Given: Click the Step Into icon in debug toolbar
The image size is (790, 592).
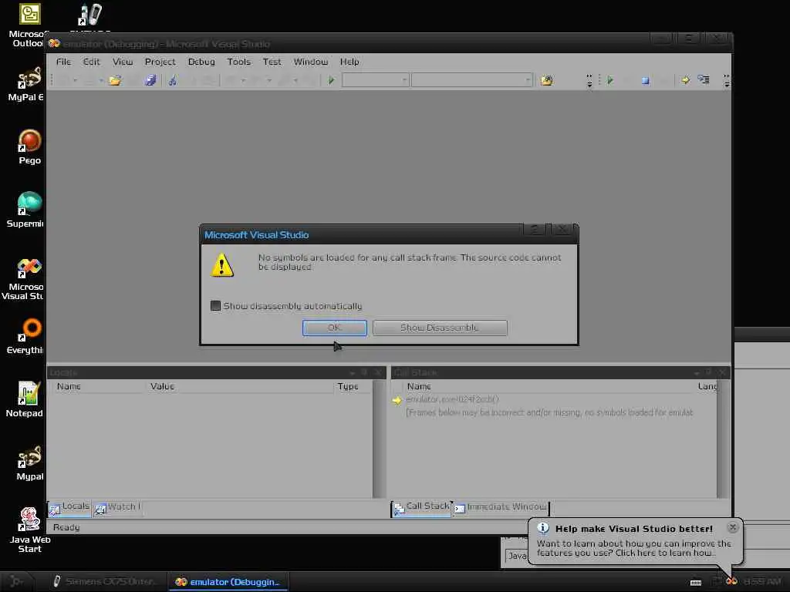Looking at the screenshot, I should pyautogui.click(x=704, y=79).
